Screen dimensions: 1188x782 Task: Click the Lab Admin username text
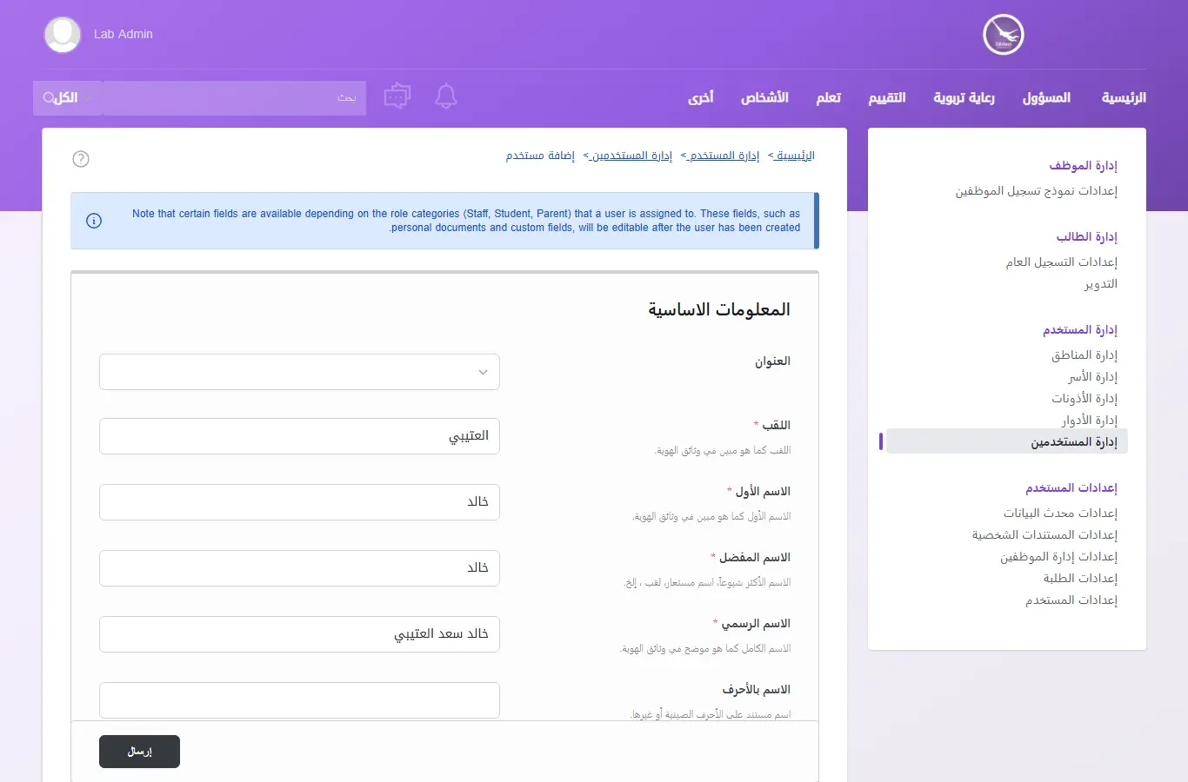[x=123, y=34]
